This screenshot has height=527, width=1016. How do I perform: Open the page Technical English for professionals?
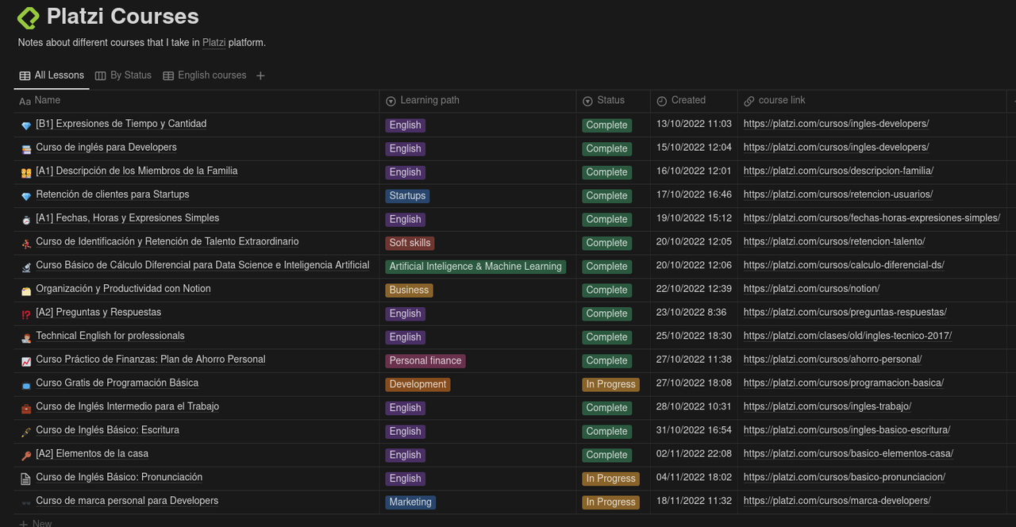pyautogui.click(x=110, y=337)
